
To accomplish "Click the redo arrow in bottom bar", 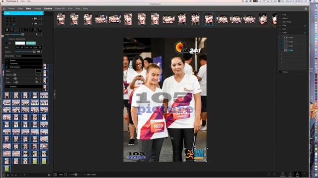I will point(275,175).
